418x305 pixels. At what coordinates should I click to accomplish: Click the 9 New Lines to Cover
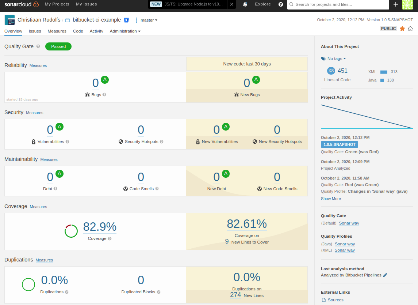[227, 241]
